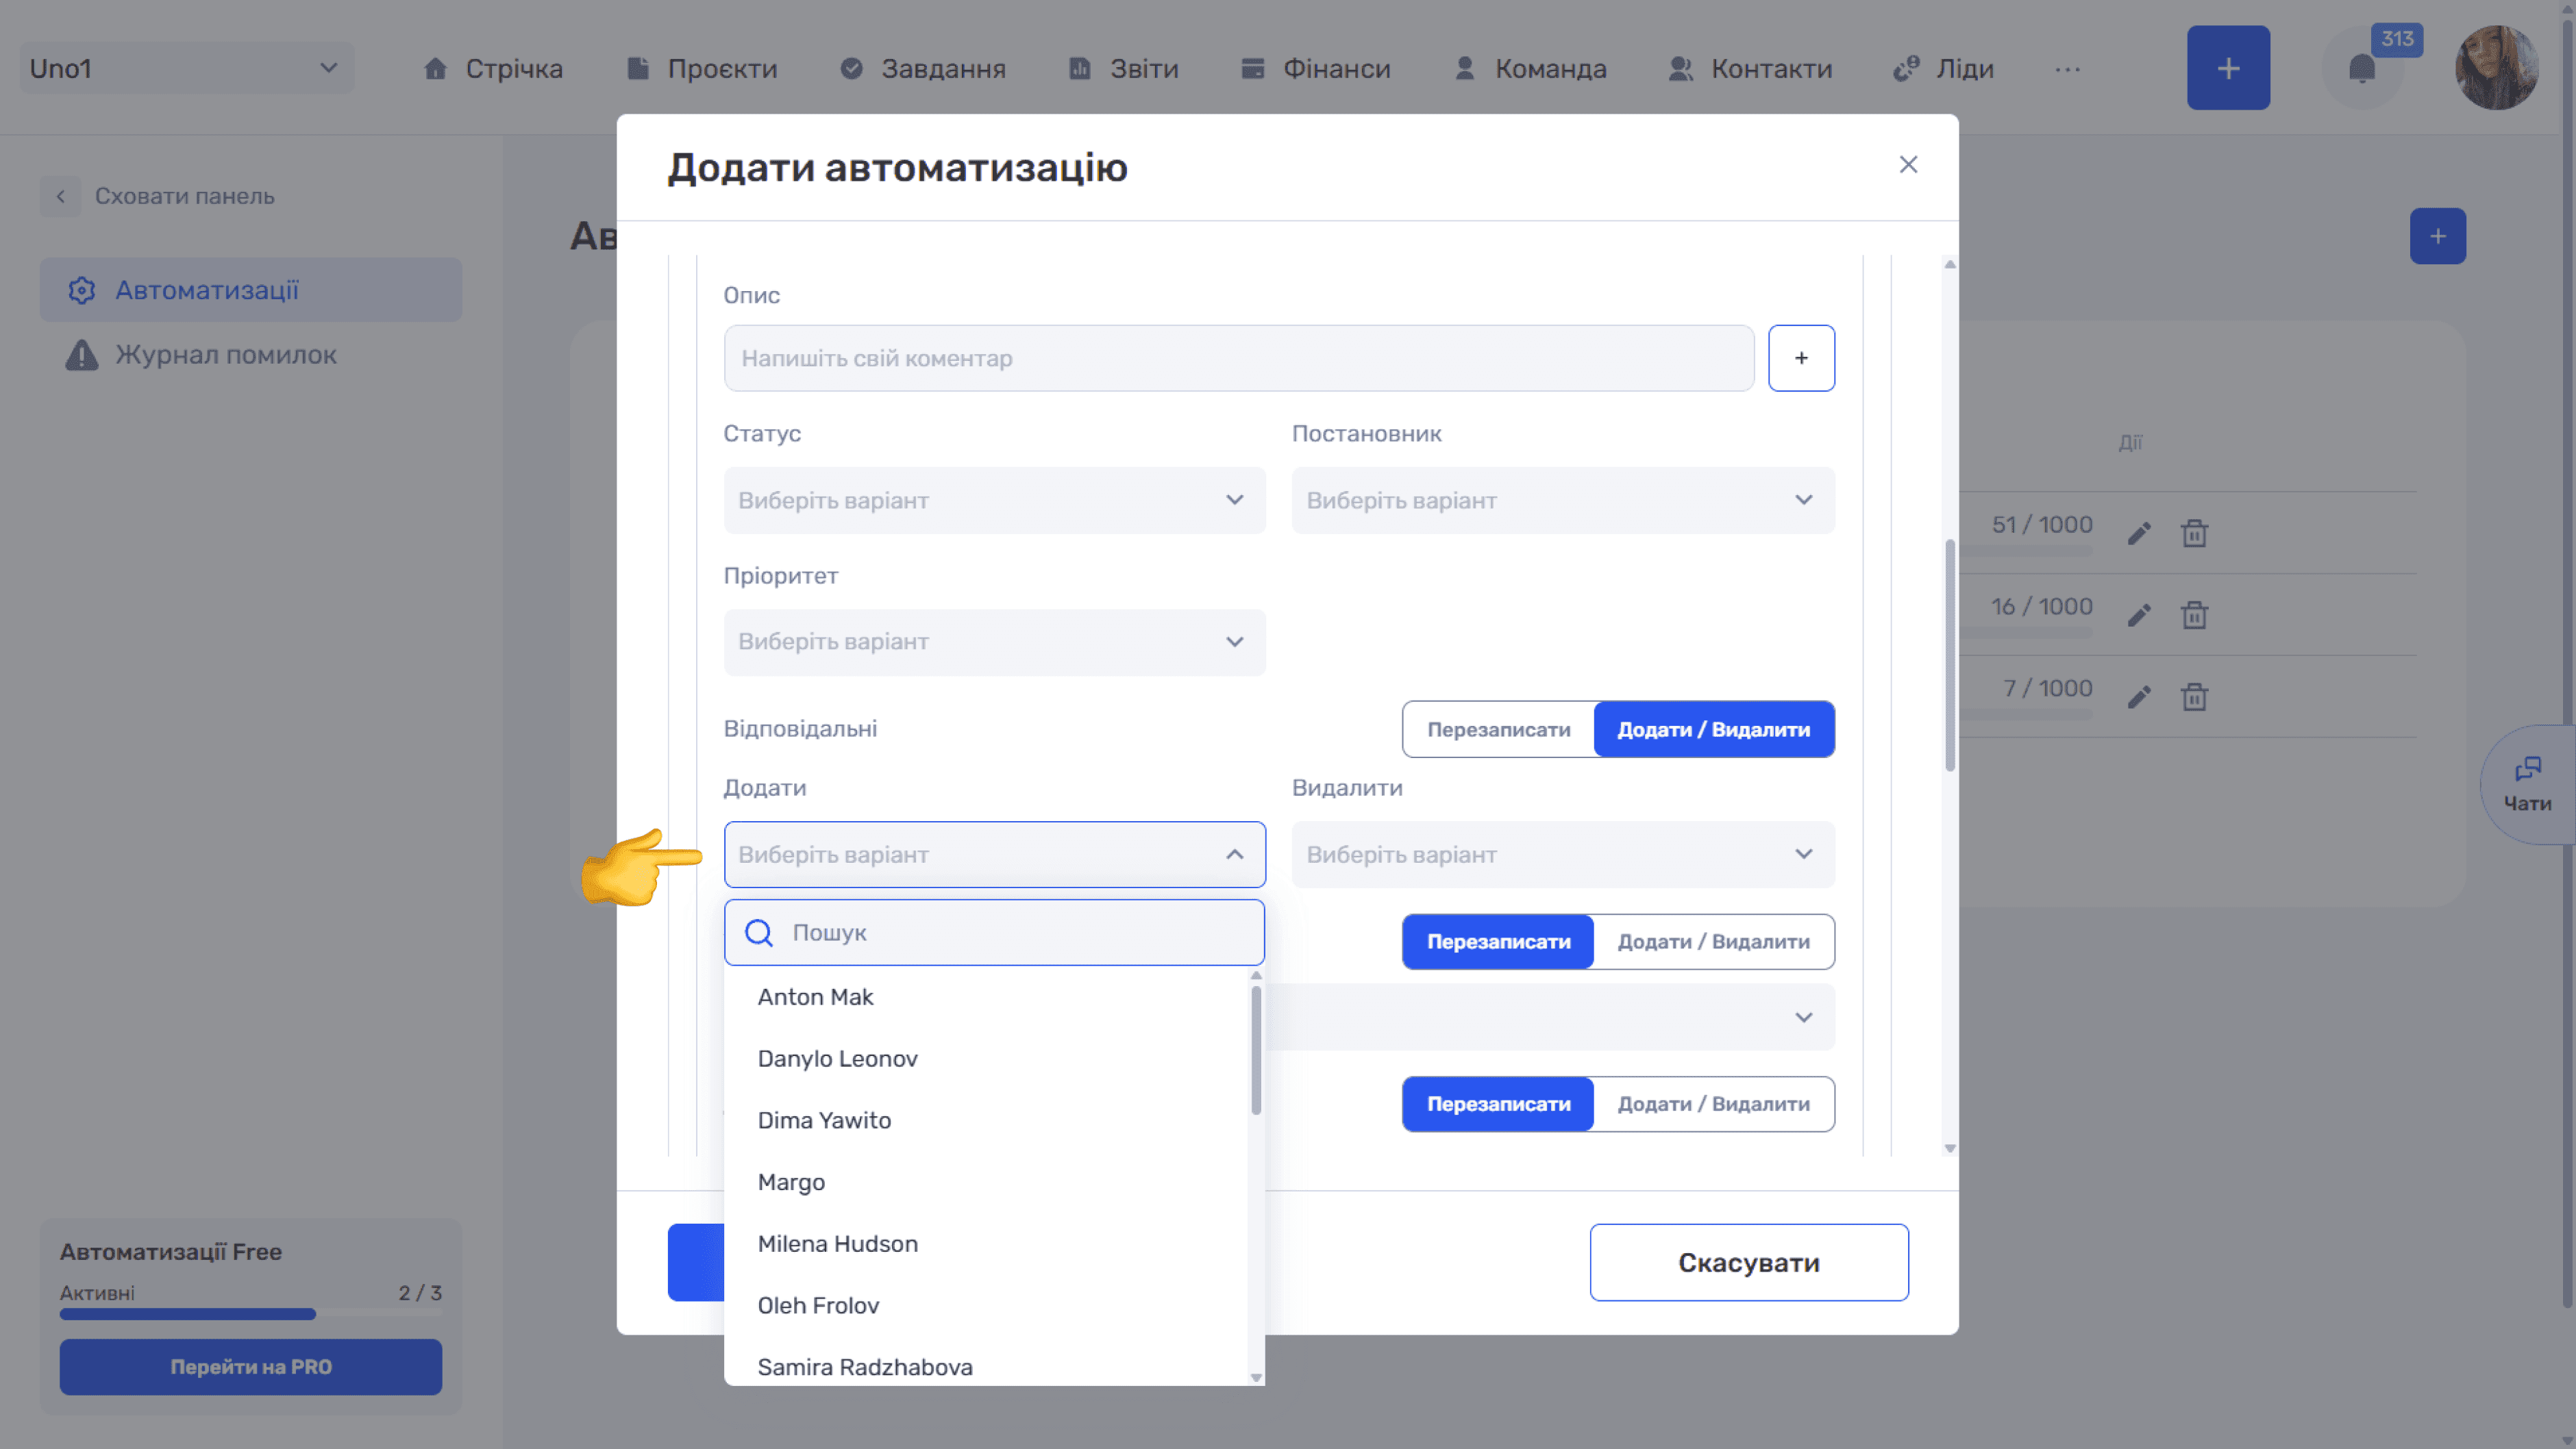The image size is (2576, 1449).
Task: Select the bottom Додати / Видалити toggle
Action: tap(1713, 1105)
